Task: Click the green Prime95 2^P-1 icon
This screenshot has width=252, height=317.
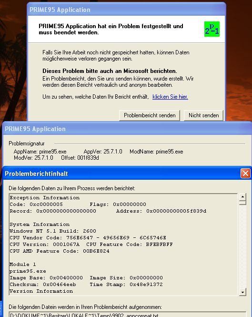Action: pyautogui.click(x=212, y=29)
